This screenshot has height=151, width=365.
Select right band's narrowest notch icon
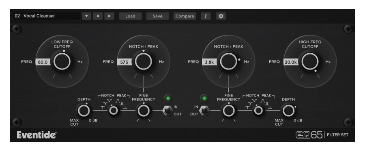click(x=247, y=107)
